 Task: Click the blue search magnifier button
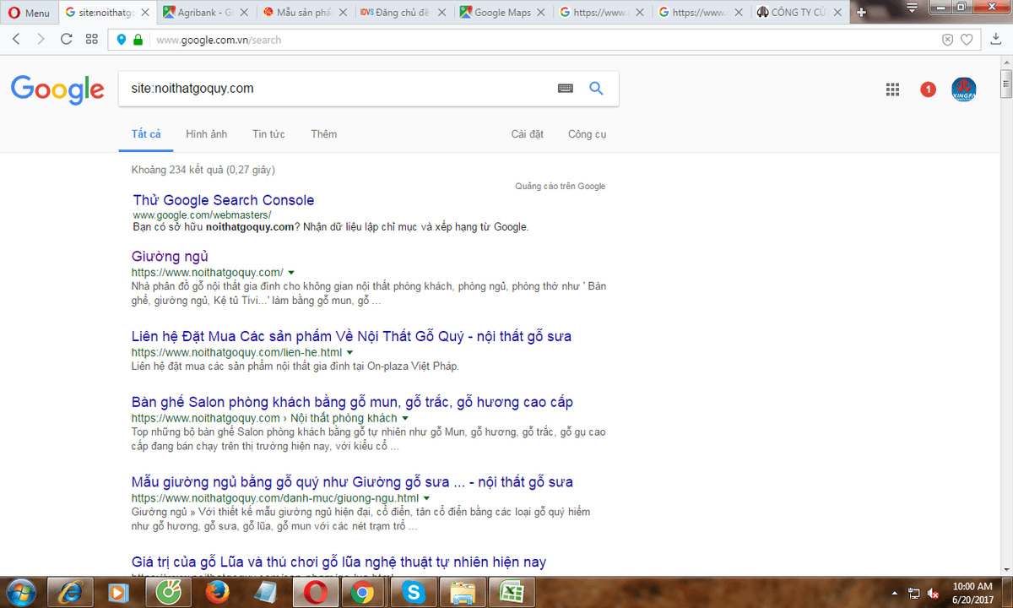[x=596, y=89]
